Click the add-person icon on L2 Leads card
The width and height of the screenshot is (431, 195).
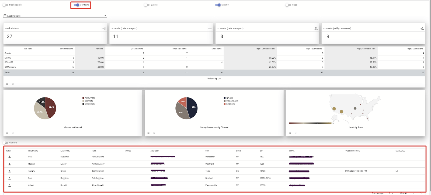[x=422, y=28]
